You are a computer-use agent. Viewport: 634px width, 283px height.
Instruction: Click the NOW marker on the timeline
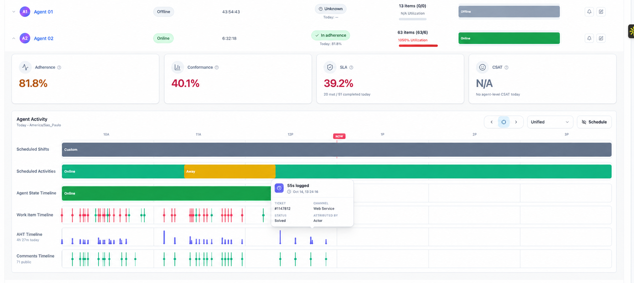pos(339,136)
